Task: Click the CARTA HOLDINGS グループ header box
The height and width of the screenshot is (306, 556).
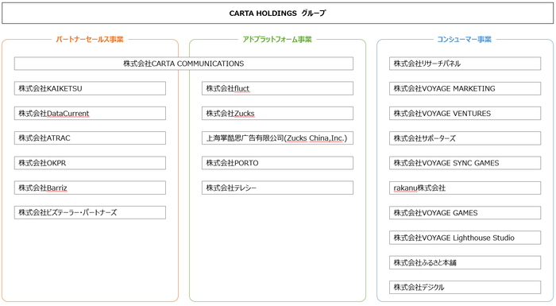Action: [278, 14]
